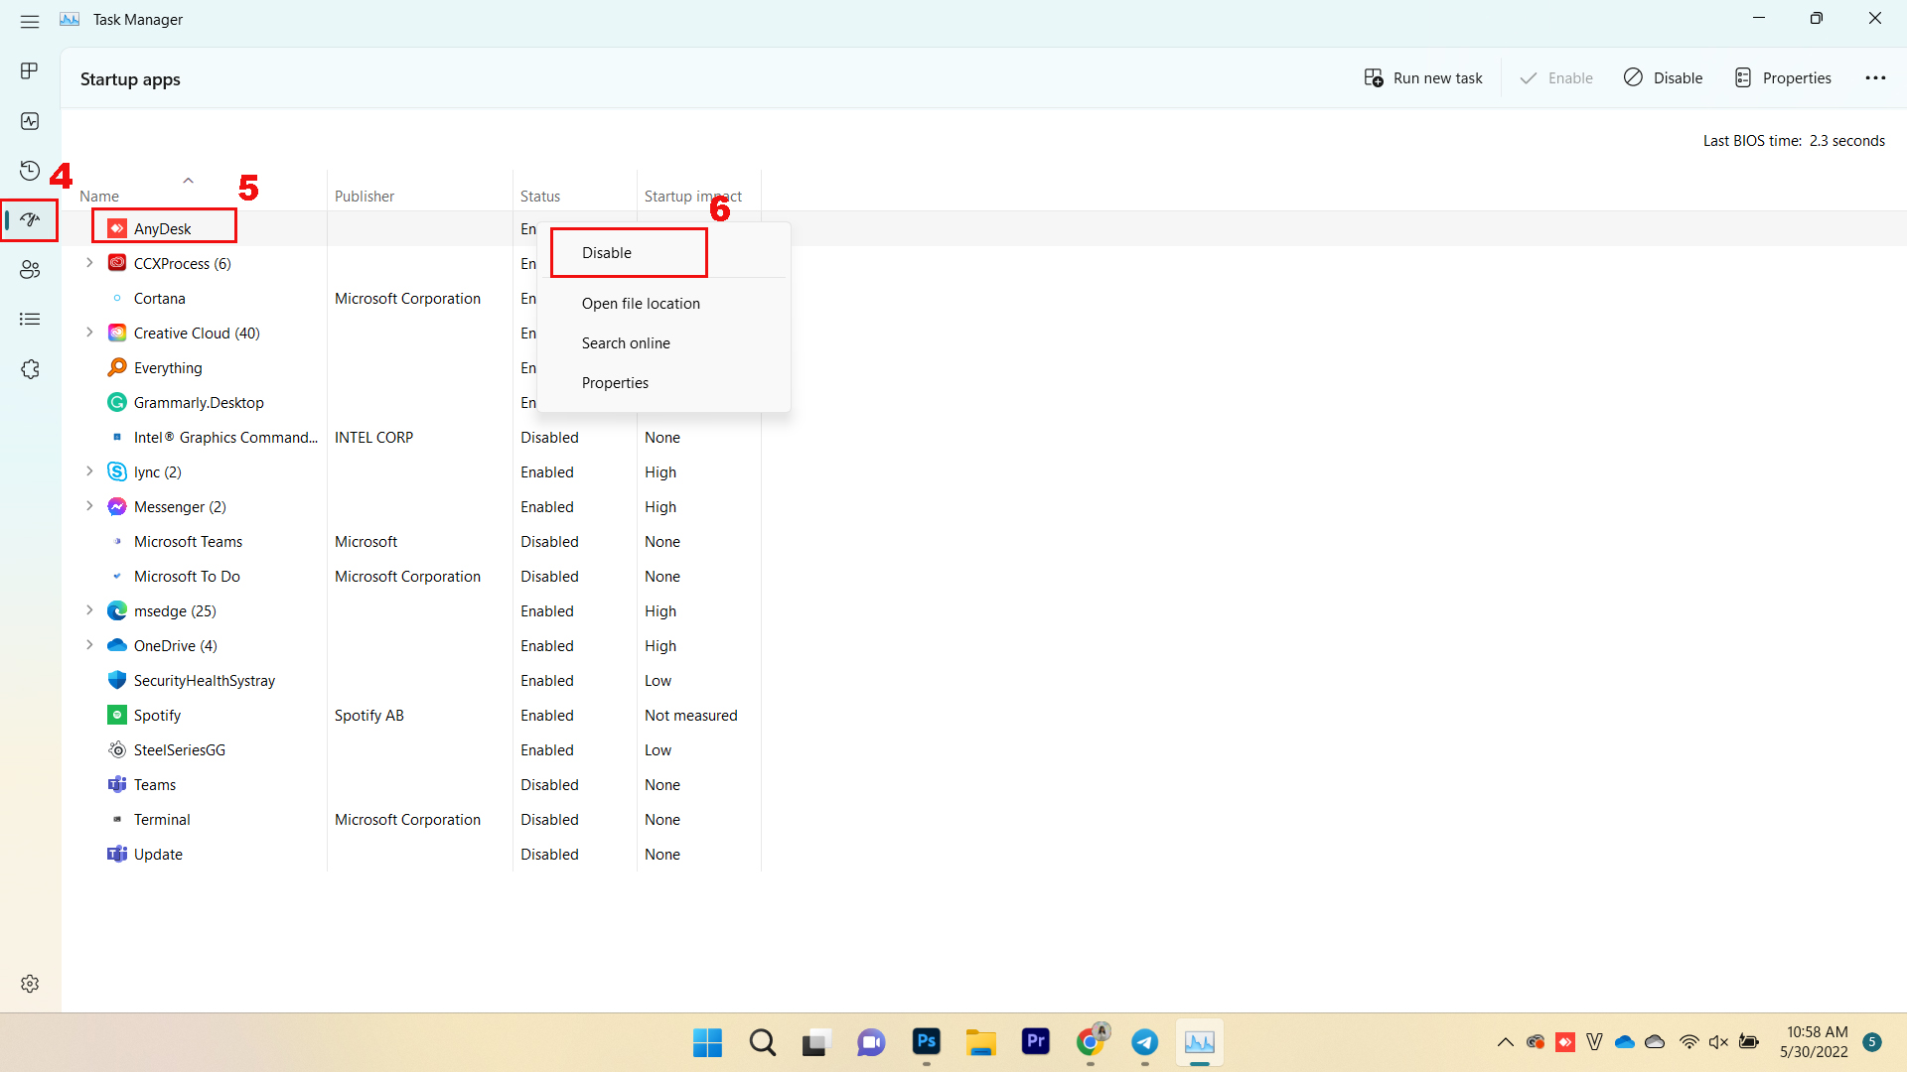
Task: Open the hamburger navigation menu
Action: (30, 20)
